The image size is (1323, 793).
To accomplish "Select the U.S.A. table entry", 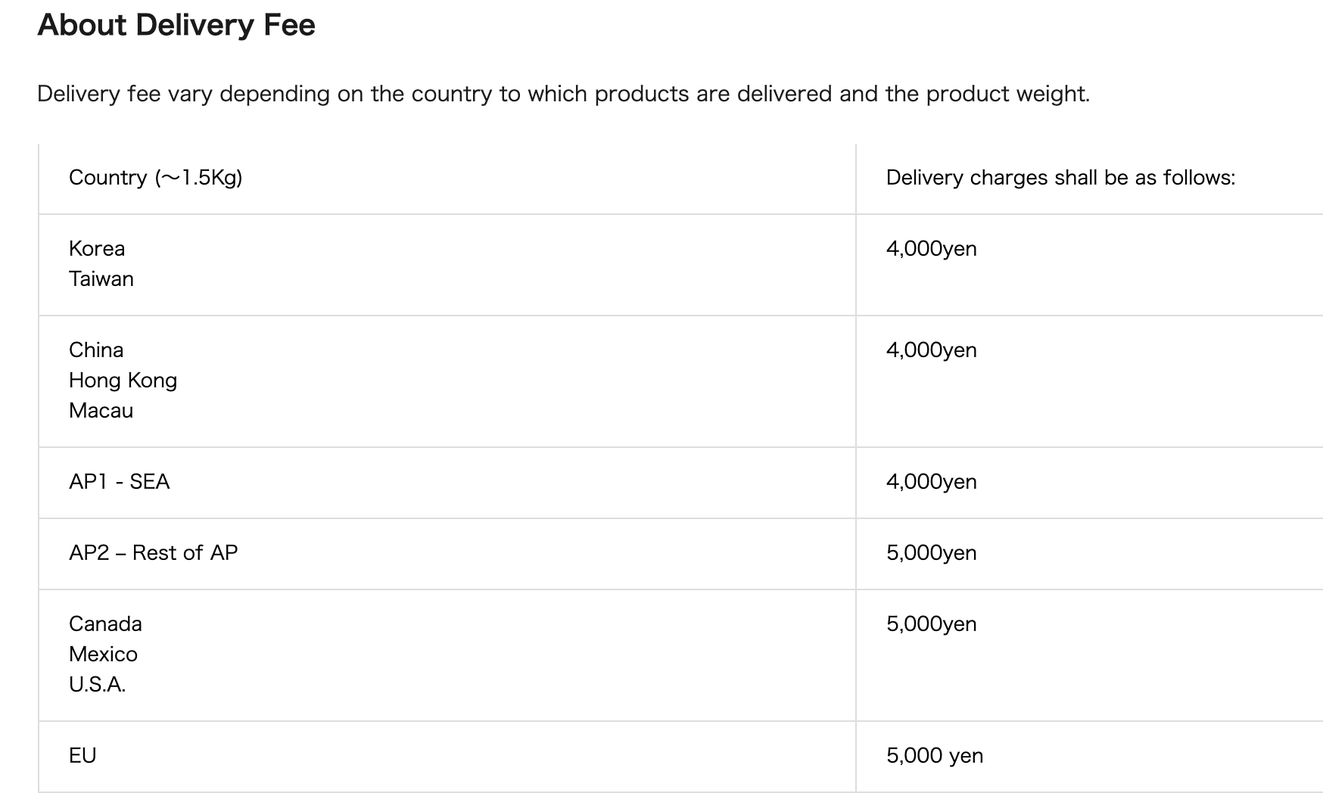I will click(x=97, y=684).
